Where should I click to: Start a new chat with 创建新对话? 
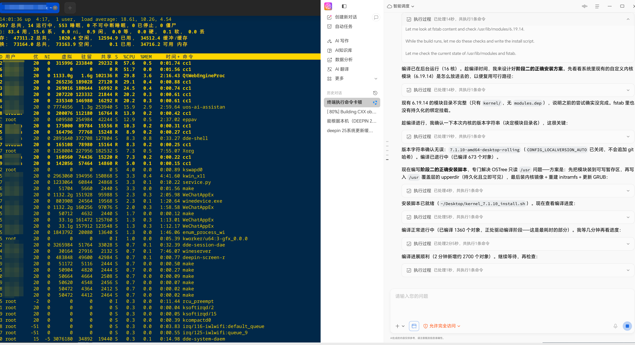pyautogui.click(x=346, y=17)
